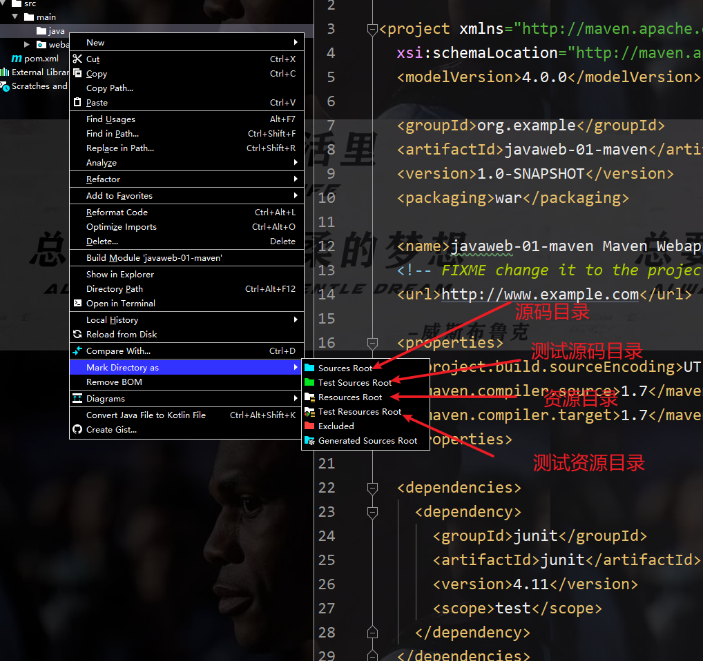703x661 pixels.
Task: Choose Show in Explorer
Action: (187, 274)
